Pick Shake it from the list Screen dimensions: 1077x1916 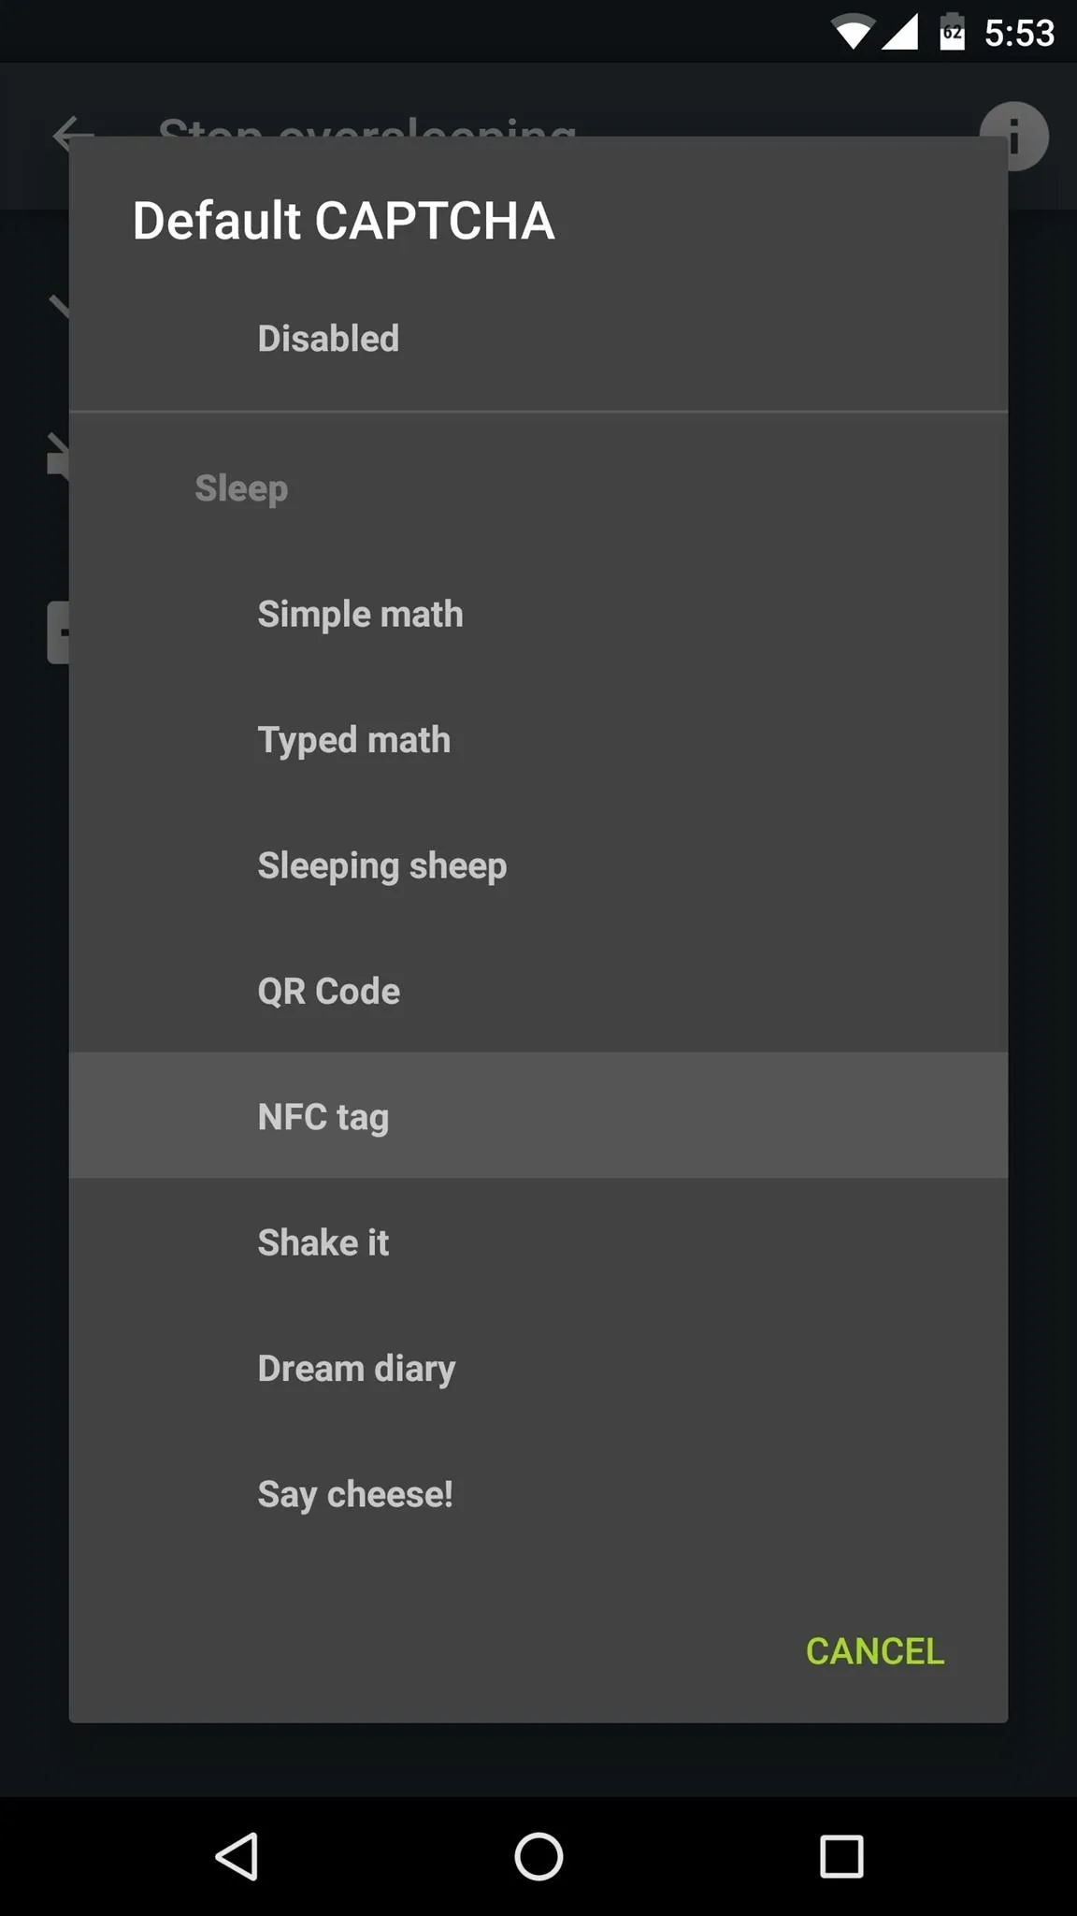click(538, 1242)
